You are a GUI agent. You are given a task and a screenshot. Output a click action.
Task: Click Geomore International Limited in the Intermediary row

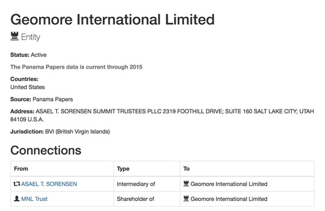pos(229,184)
